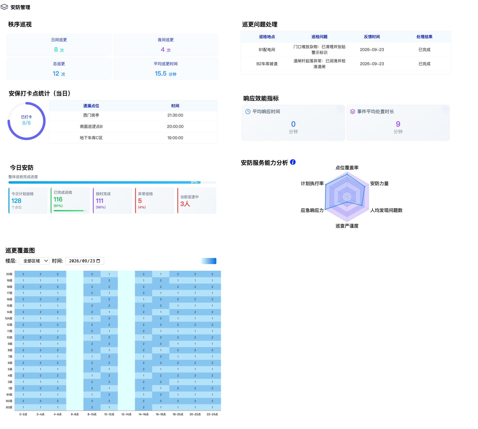Viewport: 478px width, 429px height.
Task: Click the info icon beside 安防服务能力分析
Action: click(293, 162)
